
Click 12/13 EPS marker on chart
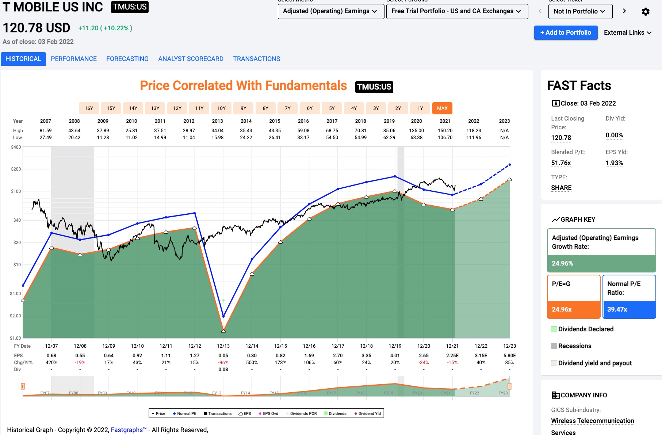click(223, 331)
